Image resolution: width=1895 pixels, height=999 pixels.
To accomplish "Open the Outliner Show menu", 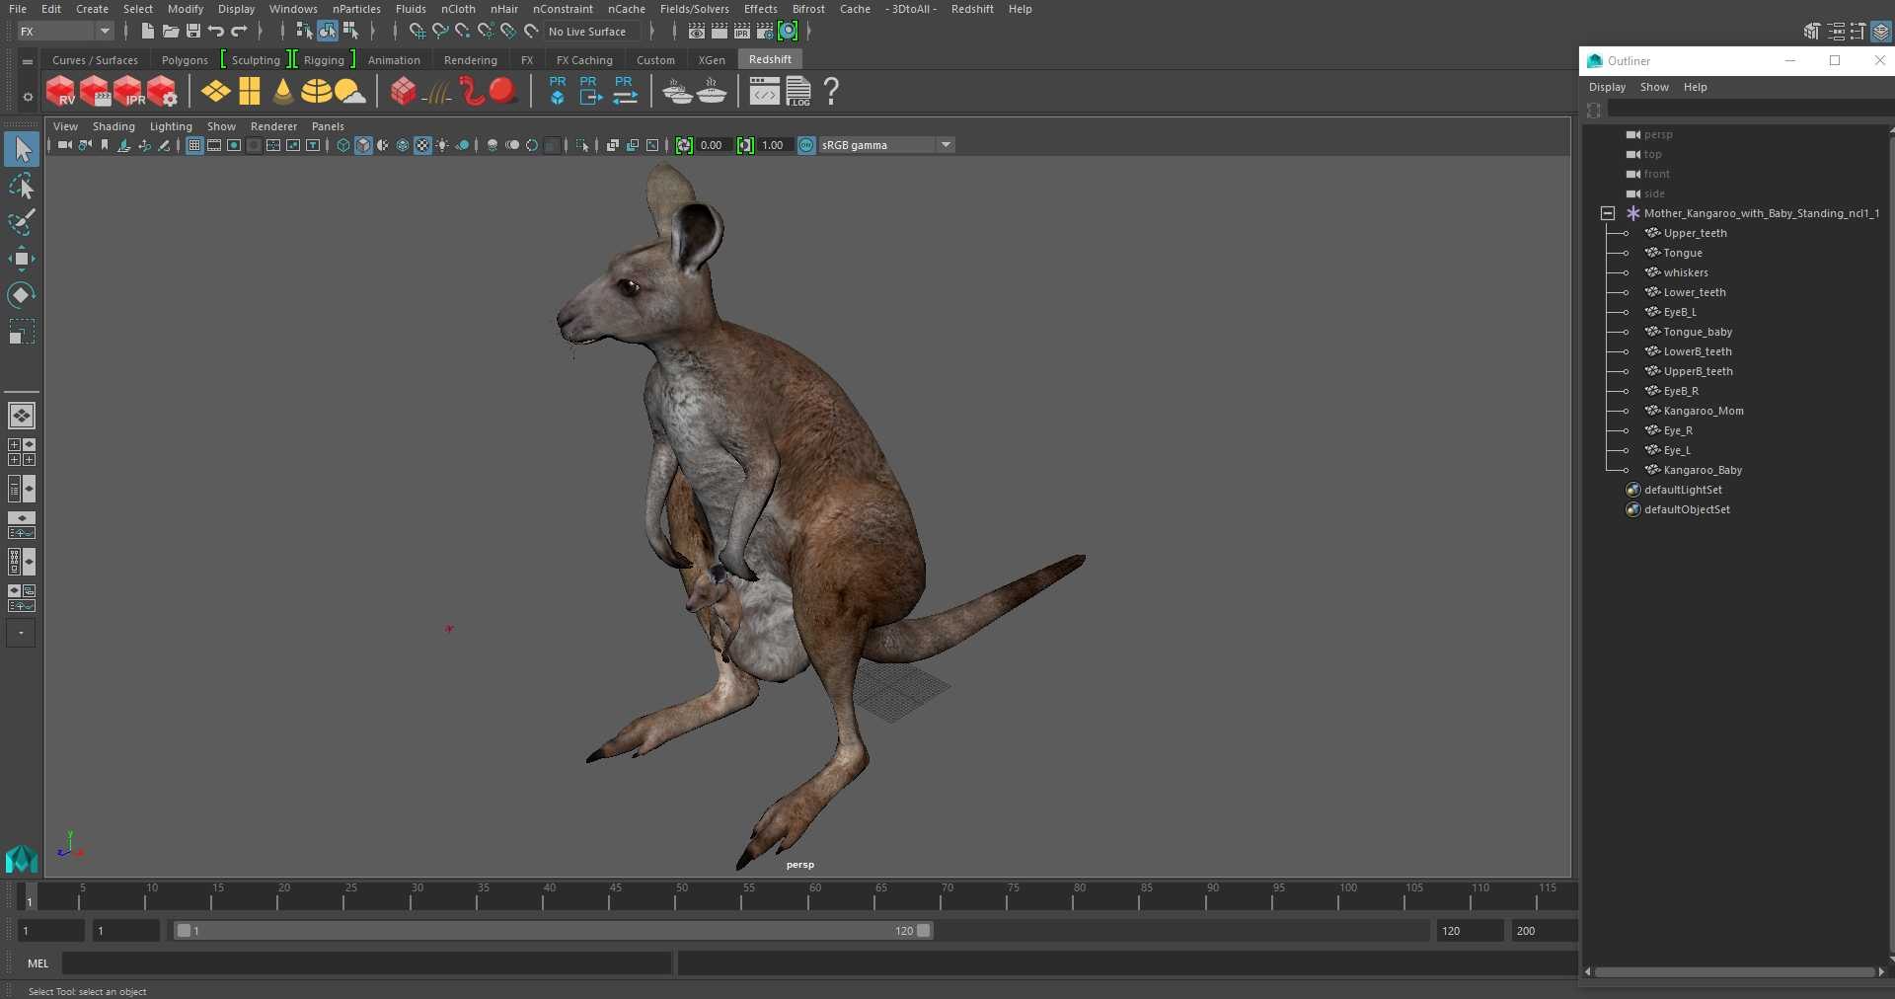I will point(1654,87).
